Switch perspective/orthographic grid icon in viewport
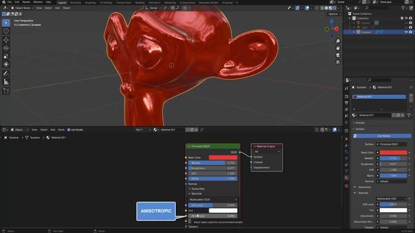 click(338, 62)
